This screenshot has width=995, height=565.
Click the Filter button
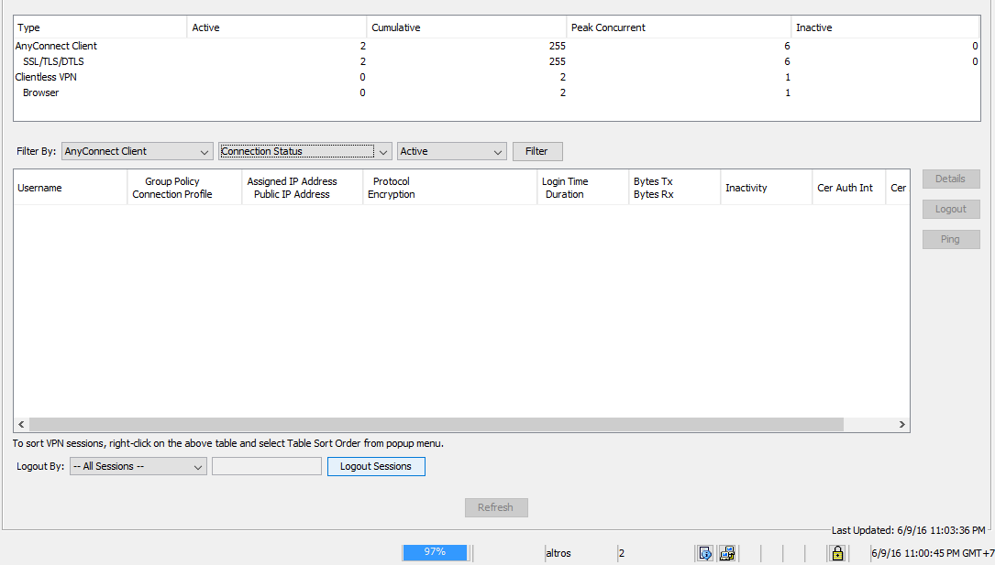coord(536,151)
